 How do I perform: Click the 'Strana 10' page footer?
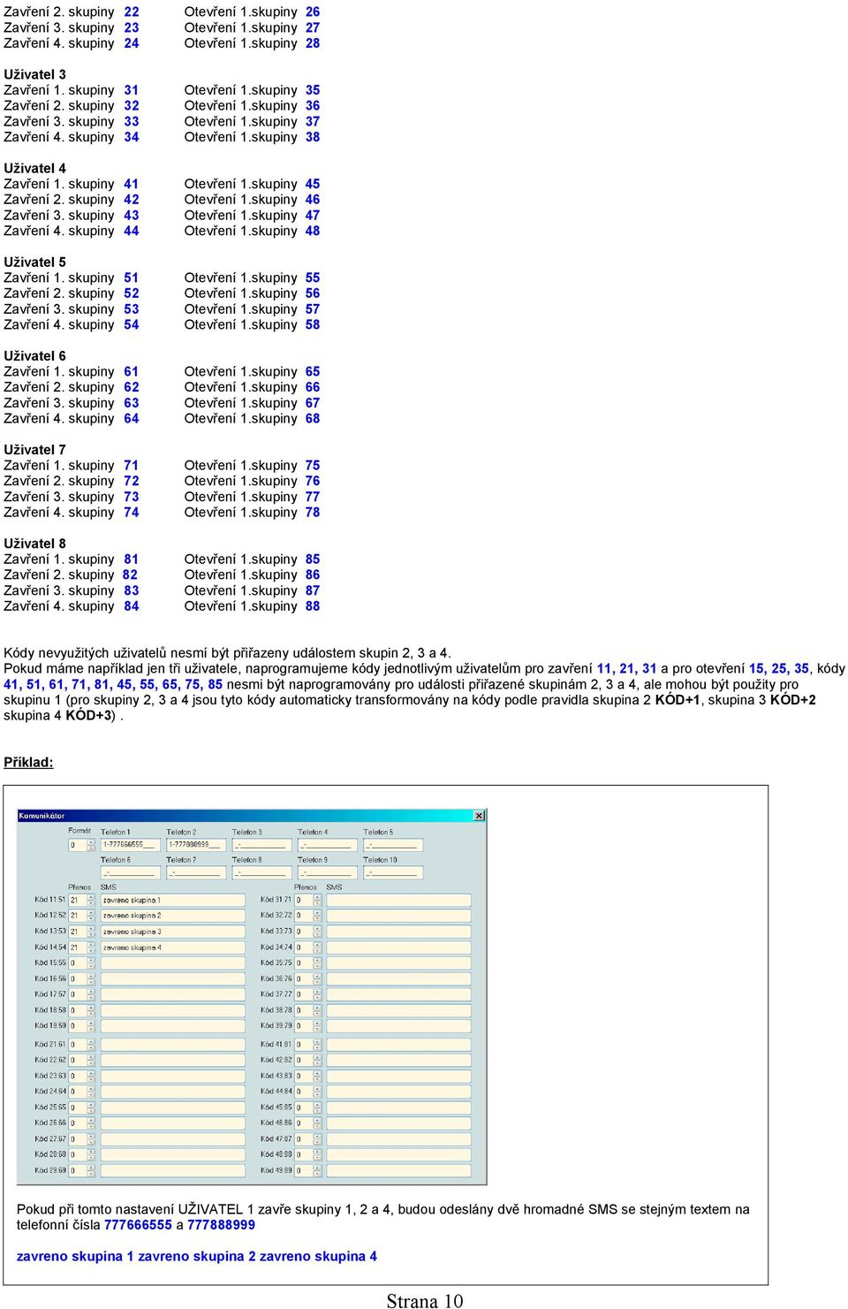coord(425,1300)
